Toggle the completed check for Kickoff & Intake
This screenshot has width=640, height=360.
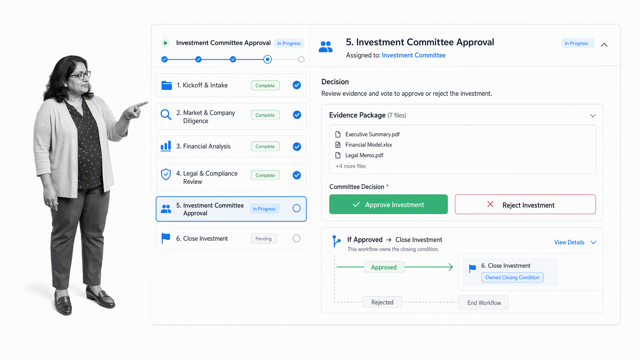(297, 85)
